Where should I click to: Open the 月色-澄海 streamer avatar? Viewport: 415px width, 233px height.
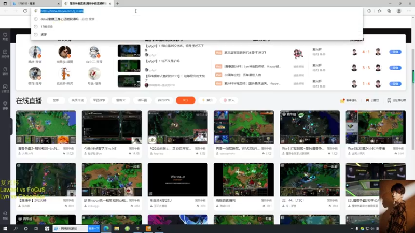pyautogui.click(x=94, y=74)
